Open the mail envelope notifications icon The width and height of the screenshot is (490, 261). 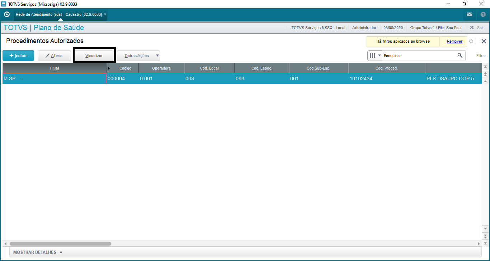470,14
